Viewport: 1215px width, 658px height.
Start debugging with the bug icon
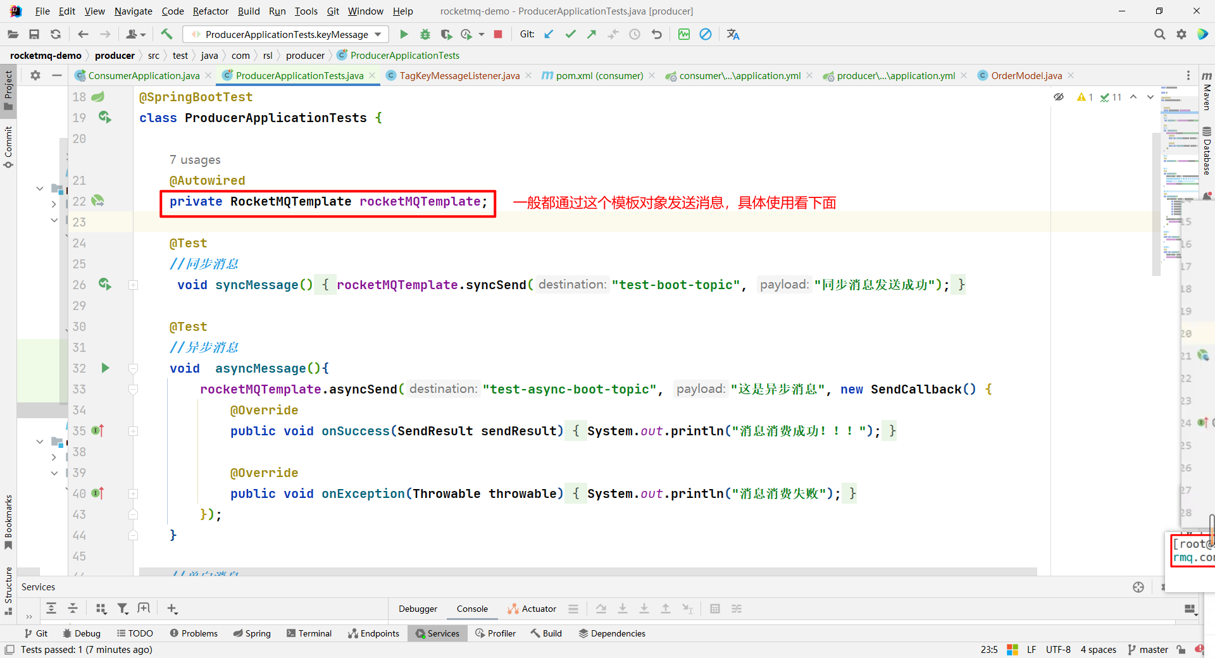coord(425,34)
